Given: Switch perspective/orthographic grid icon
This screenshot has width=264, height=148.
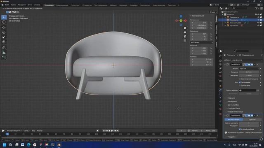Looking at the screenshot, I should 185,40.
